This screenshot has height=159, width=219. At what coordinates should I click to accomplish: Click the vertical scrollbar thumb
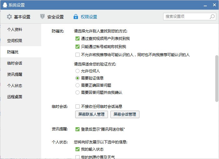(217, 79)
